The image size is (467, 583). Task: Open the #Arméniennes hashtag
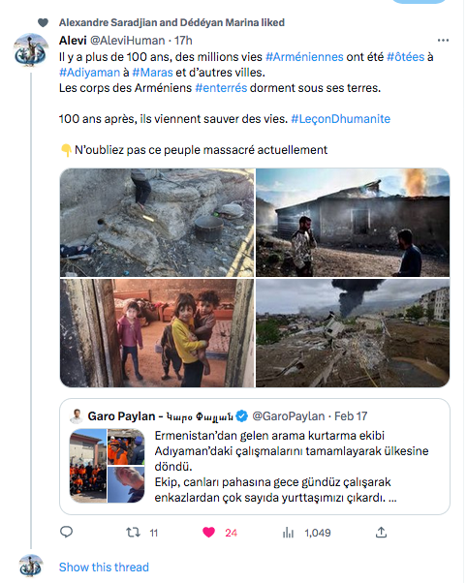304,57
